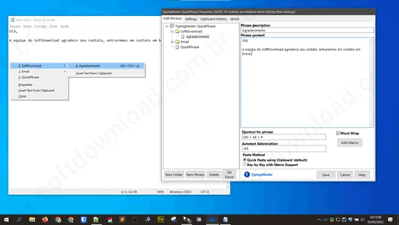Click the UTF-8 status bar entry in Notepad
Image resolution: width=399 pixels, height=225 pixels.
pyautogui.click(x=205, y=192)
